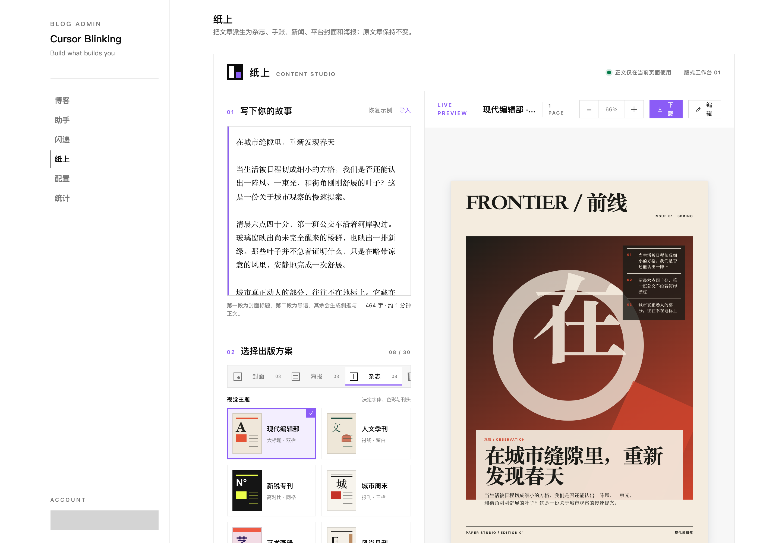Click the 66% zoom level value

coord(611,109)
